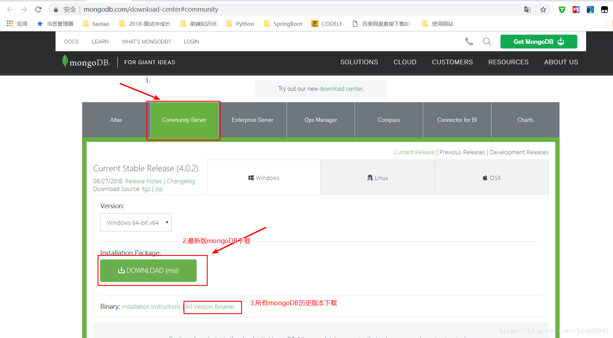Follow the download center link
Viewport: 613px width, 338px height.
[x=341, y=89]
